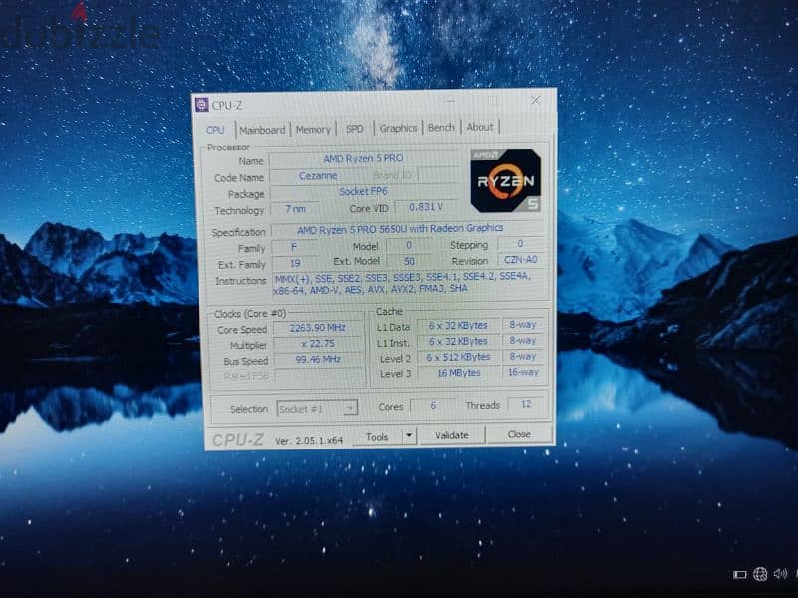Click the Instructions list text

tap(402, 283)
